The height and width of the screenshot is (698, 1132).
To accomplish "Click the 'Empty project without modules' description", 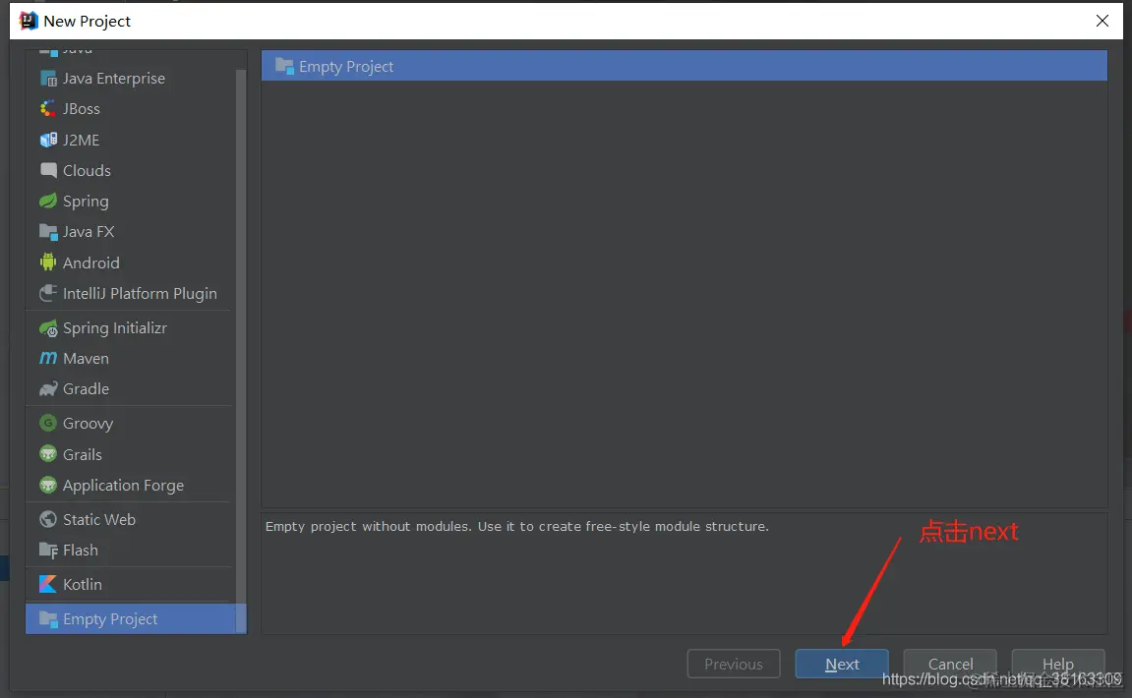I will tap(517, 526).
